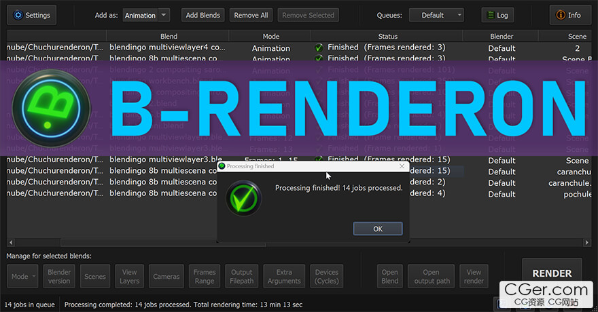Click Finished status icon for multiviewlayer4 row
The height and width of the screenshot is (312, 598).
click(319, 48)
